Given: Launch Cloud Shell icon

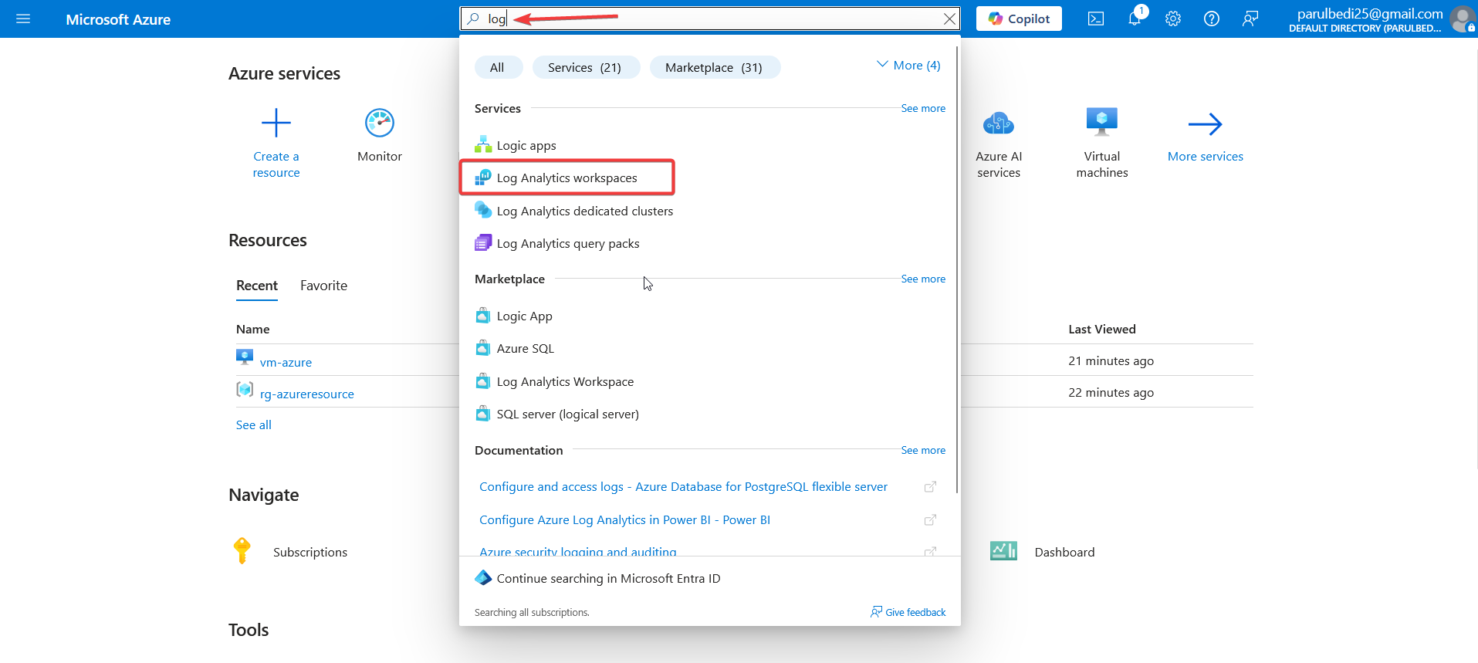Looking at the screenshot, I should [1096, 19].
